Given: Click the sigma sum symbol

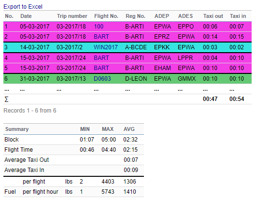Looking at the screenshot, I should pos(6,99).
